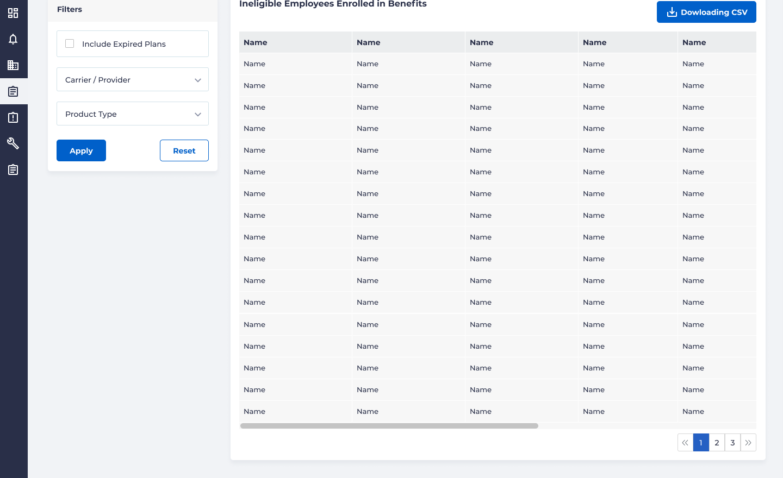Select current page 1 in pagination

click(x=701, y=443)
